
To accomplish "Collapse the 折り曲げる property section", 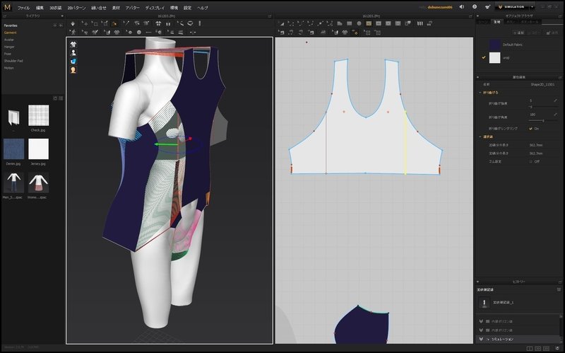I will point(480,93).
